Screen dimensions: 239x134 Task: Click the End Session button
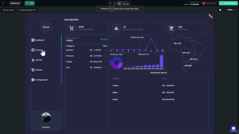point(209,3)
